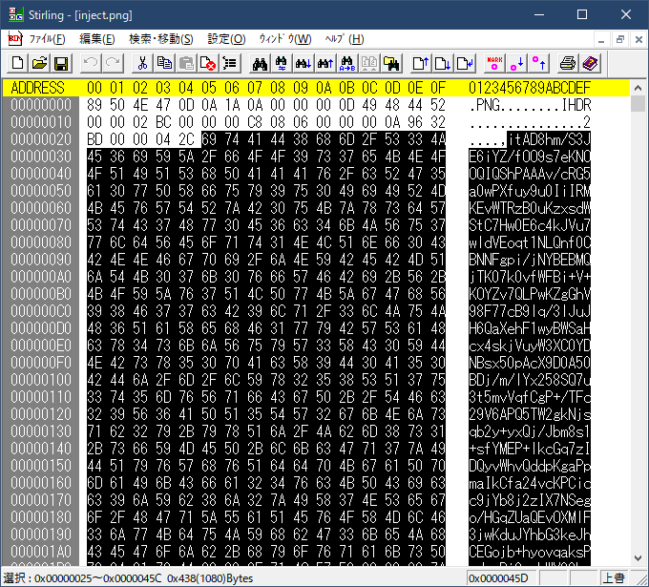Image resolution: width=649 pixels, height=587 pixels.
Task: Print the hex dump with the printer icon
Action: click(569, 63)
